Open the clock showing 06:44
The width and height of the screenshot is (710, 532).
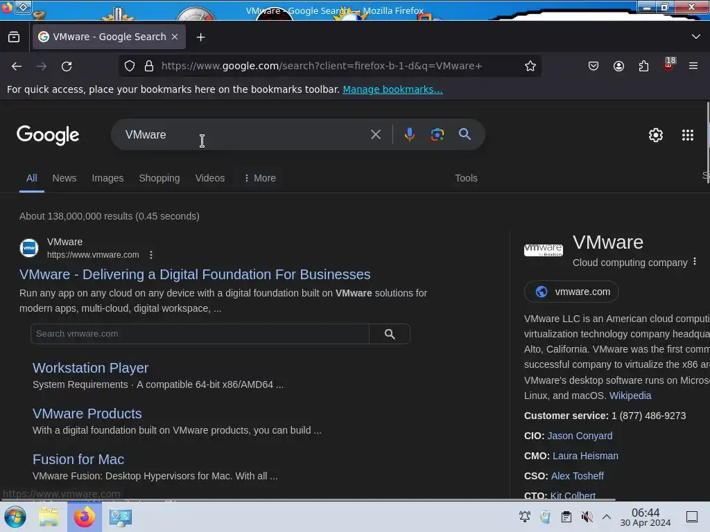[x=645, y=517]
